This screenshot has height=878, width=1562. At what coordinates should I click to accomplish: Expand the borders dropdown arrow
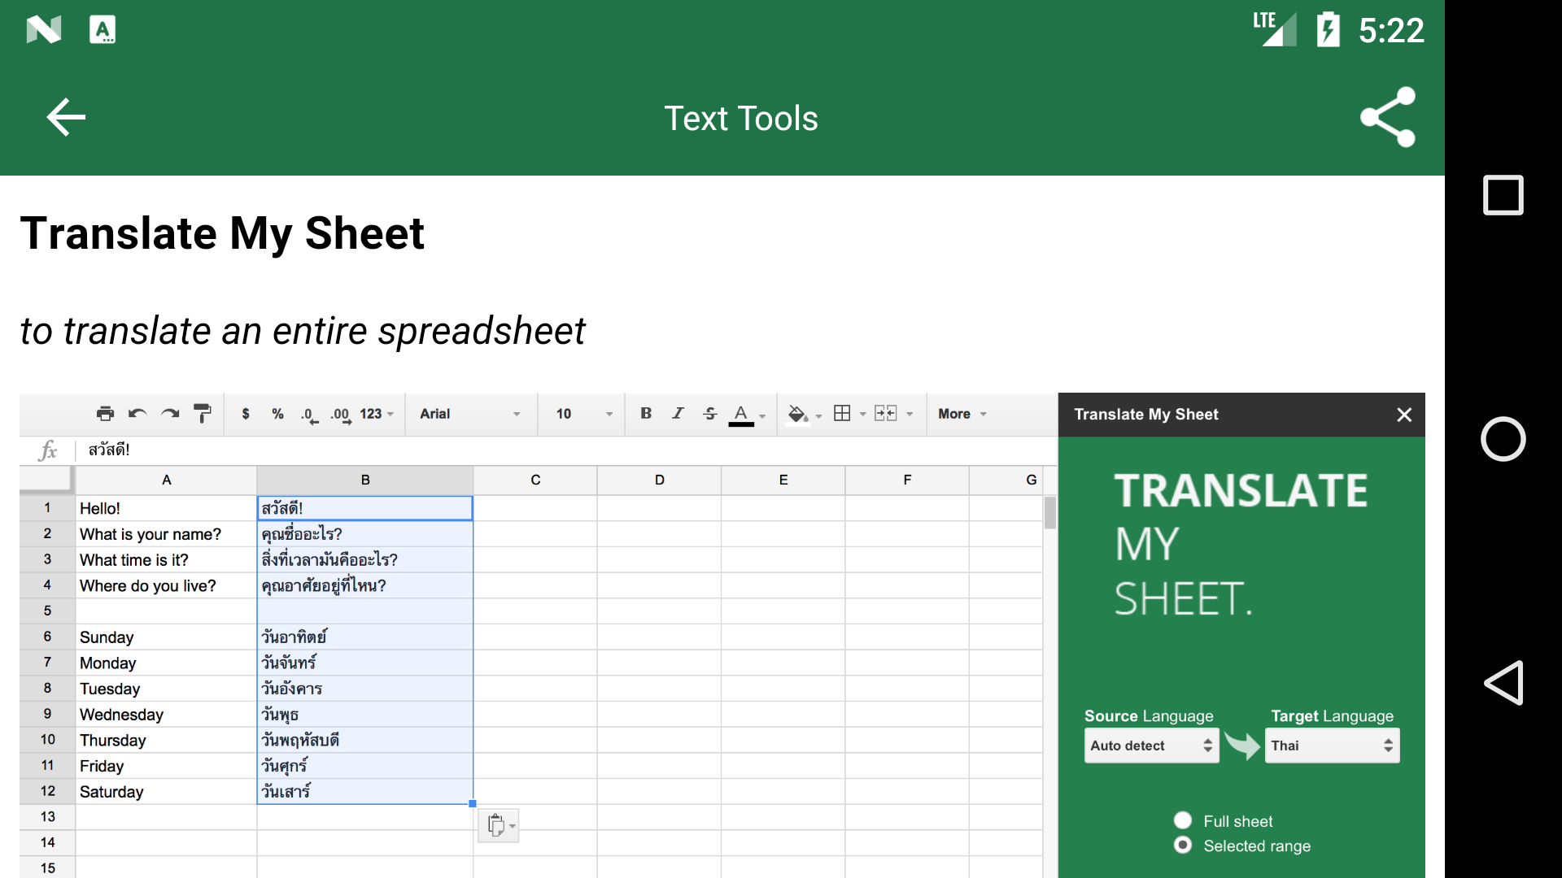863,415
